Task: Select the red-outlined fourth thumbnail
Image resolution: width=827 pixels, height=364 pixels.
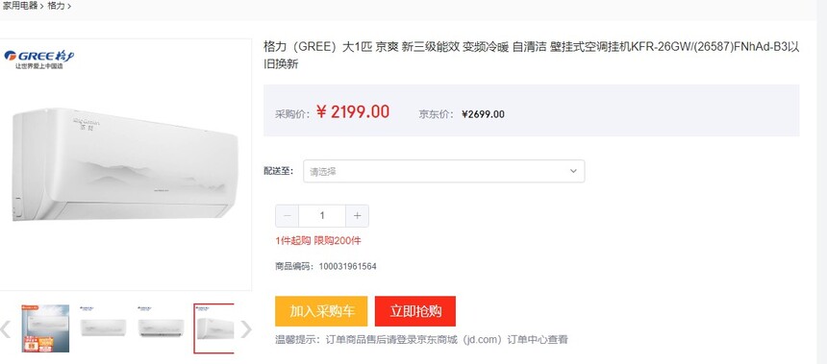Action: pyautogui.click(x=213, y=328)
